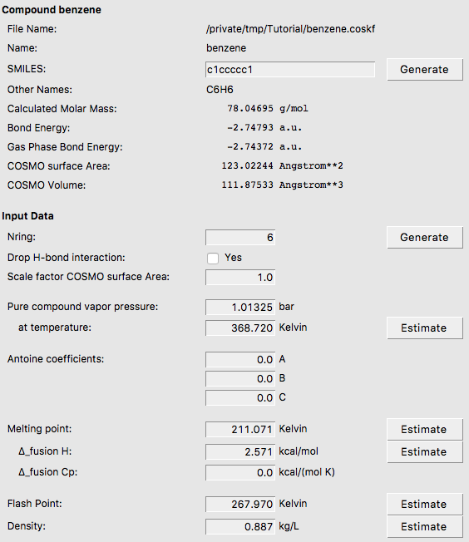Click Other Names value C6H6
The height and width of the screenshot is (542, 469).
[x=220, y=90]
